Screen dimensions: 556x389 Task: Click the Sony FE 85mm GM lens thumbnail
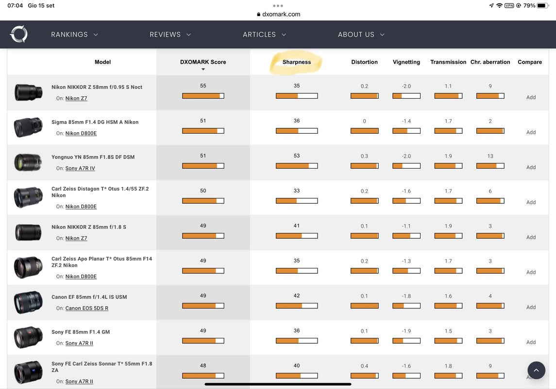click(28, 337)
